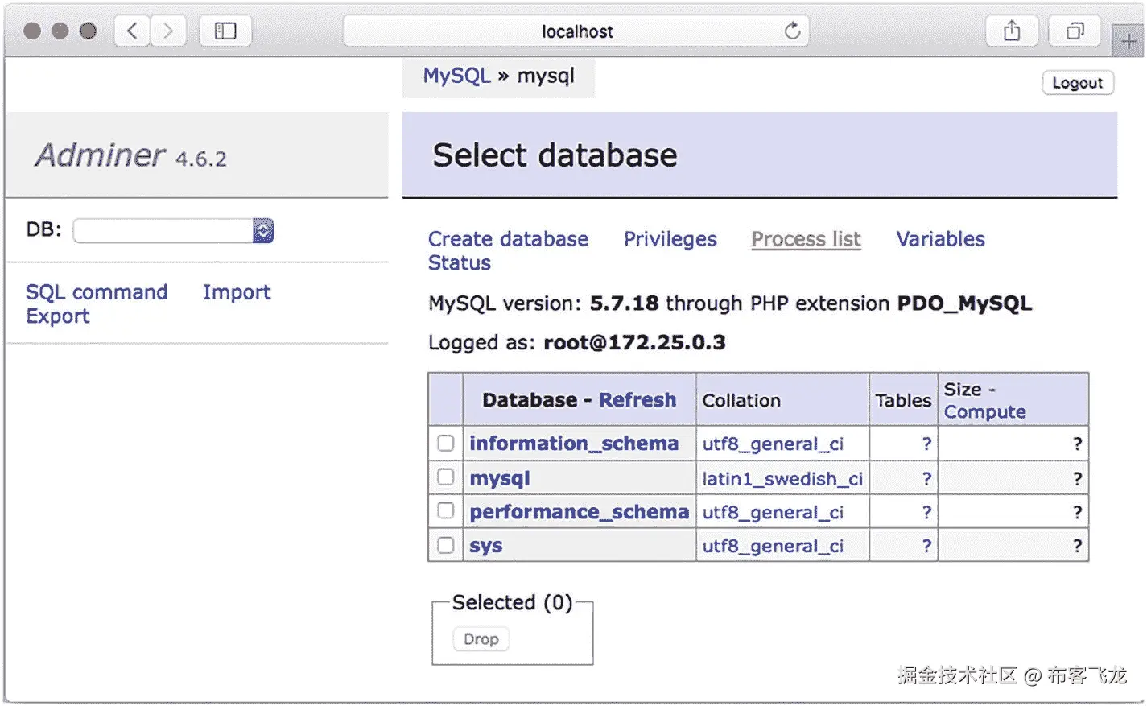Open the mysql database link in table

pyautogui.click(x=500, y=479)
